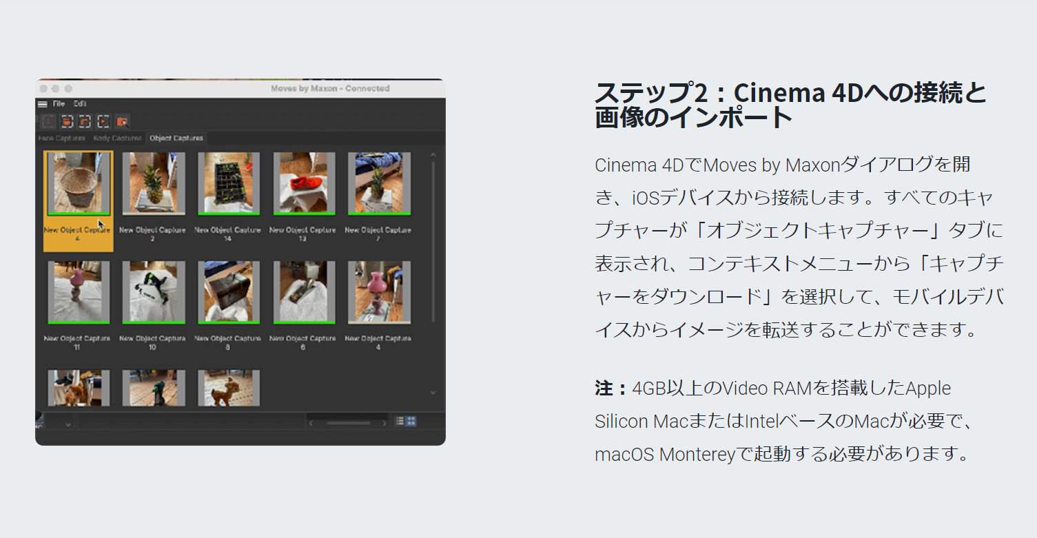
Task: Open the File menu
Action: pos(59,104)
